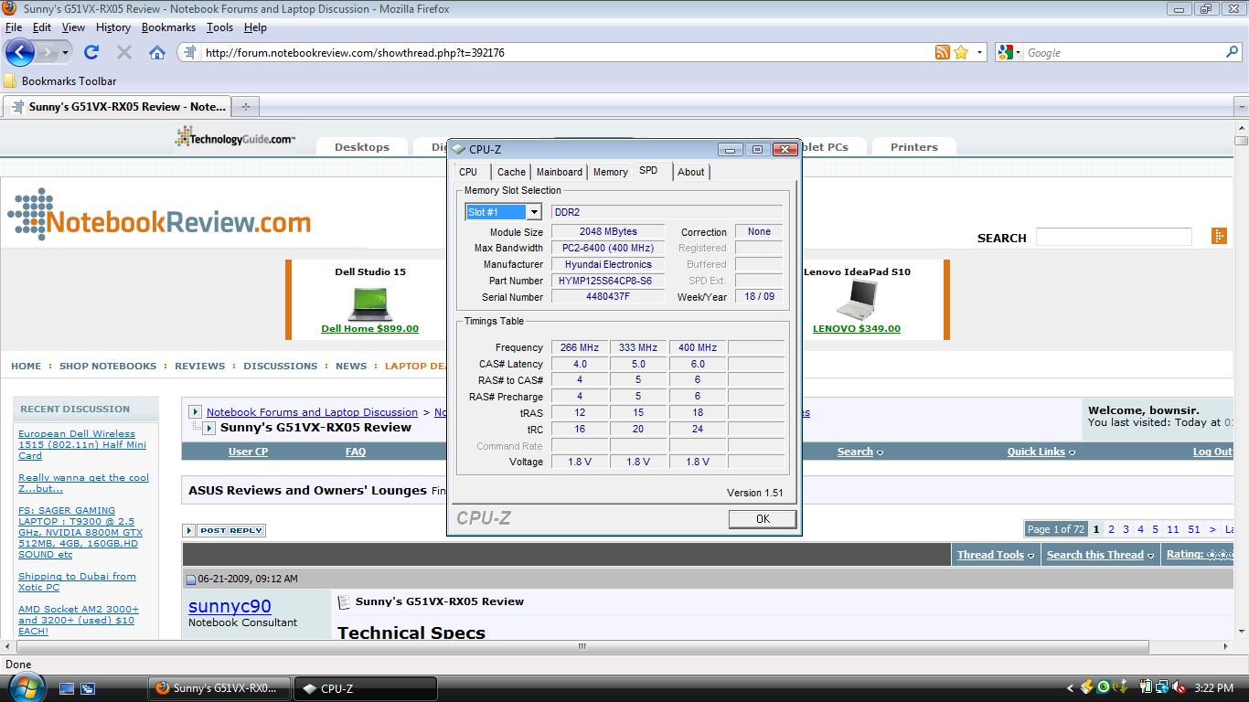The height and width of the screenshot is (702, 1249).
Task: Go to page 2 of the thread
Action: coord(1111,529)
